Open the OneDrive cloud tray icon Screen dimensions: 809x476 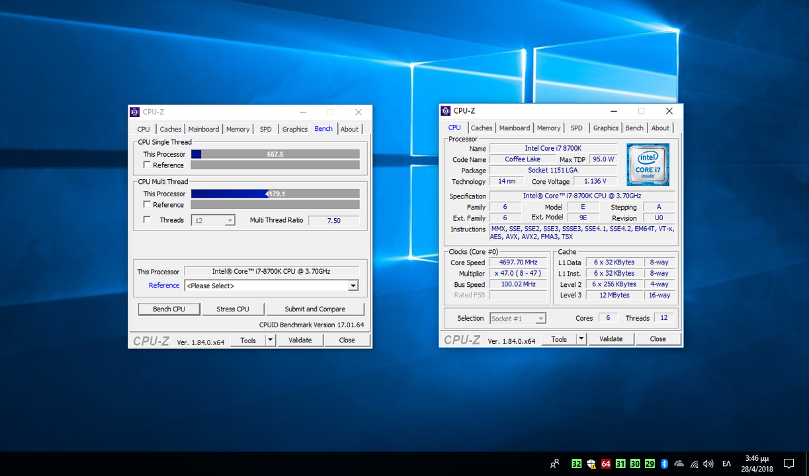coord(679,463)
